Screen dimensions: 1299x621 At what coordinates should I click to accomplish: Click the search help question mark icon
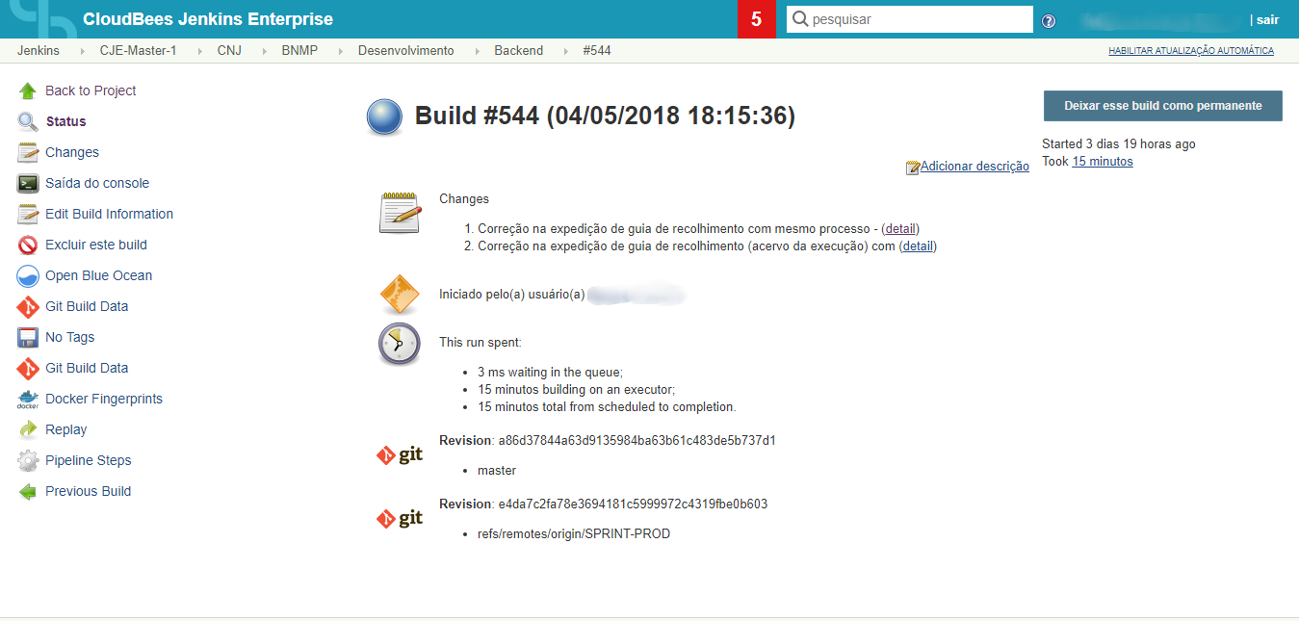click(x=1049, y=21)
